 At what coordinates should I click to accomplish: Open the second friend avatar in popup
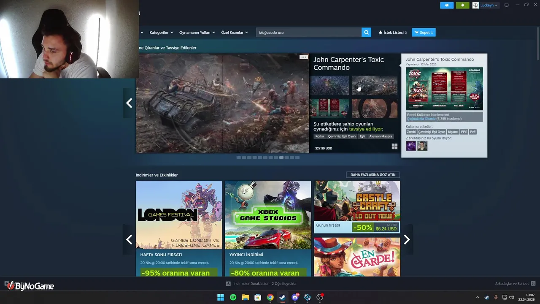point(422,146)
